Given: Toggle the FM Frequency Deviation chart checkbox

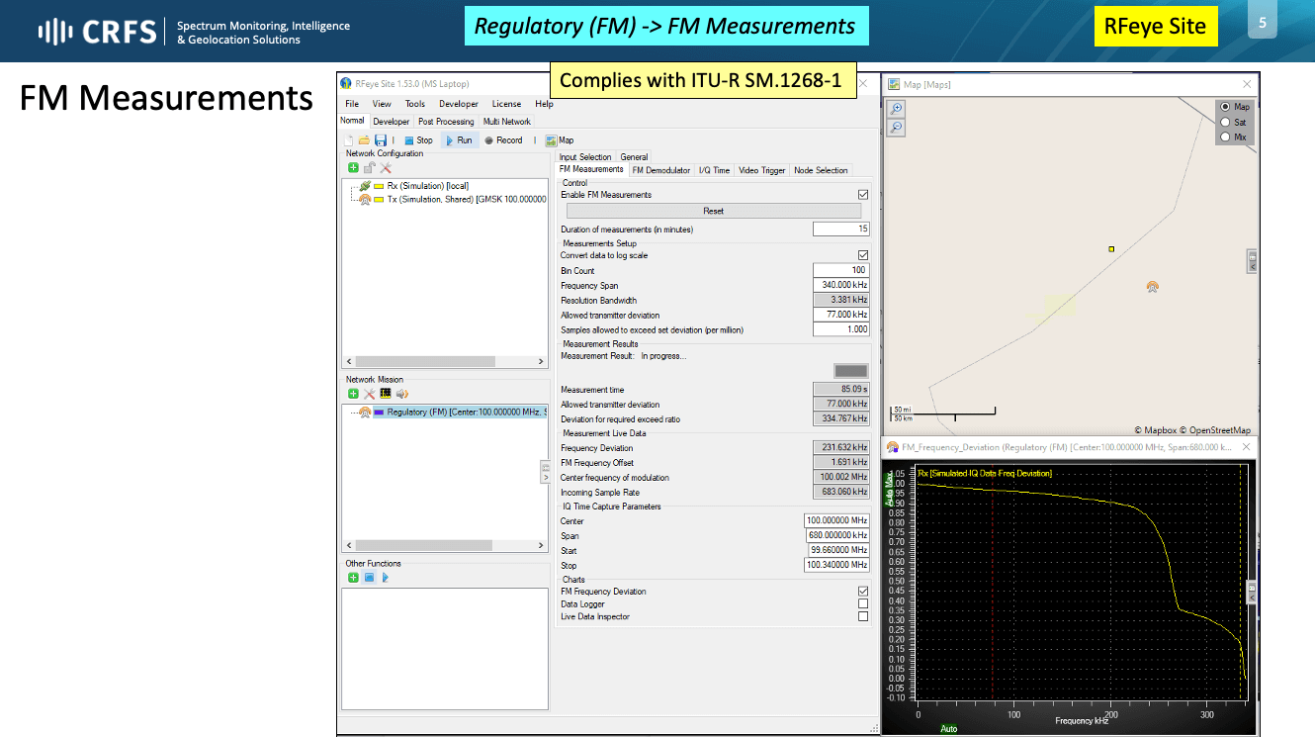Looking at the screenshot, I should (863, 592).
